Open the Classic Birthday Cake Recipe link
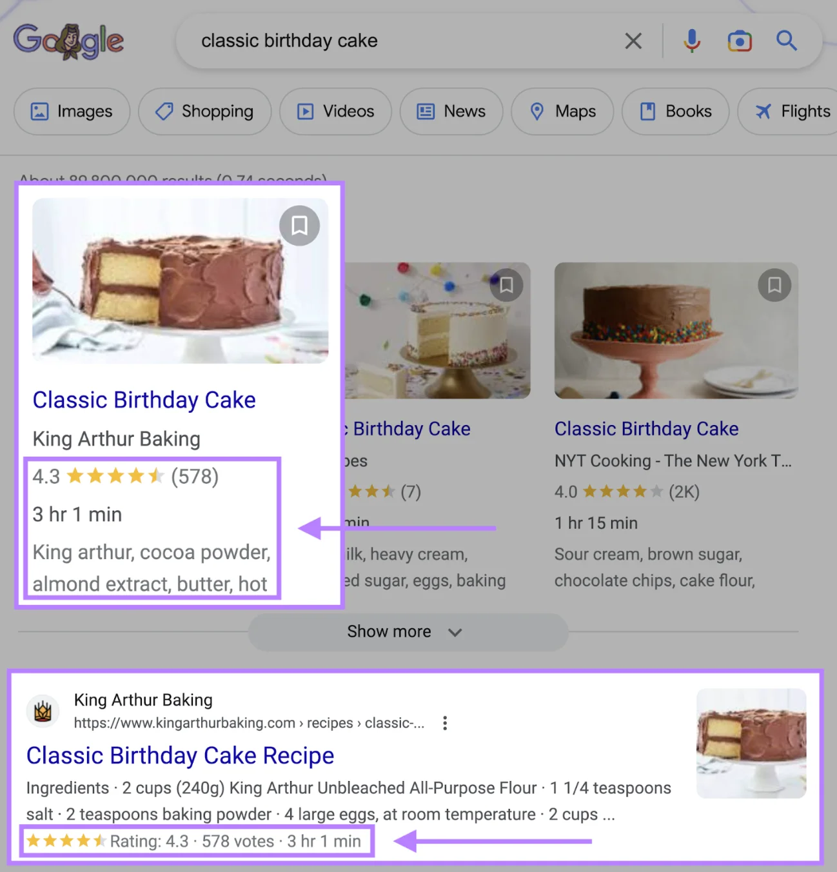This screenshot has height=872, width=837. click(180, 755)
